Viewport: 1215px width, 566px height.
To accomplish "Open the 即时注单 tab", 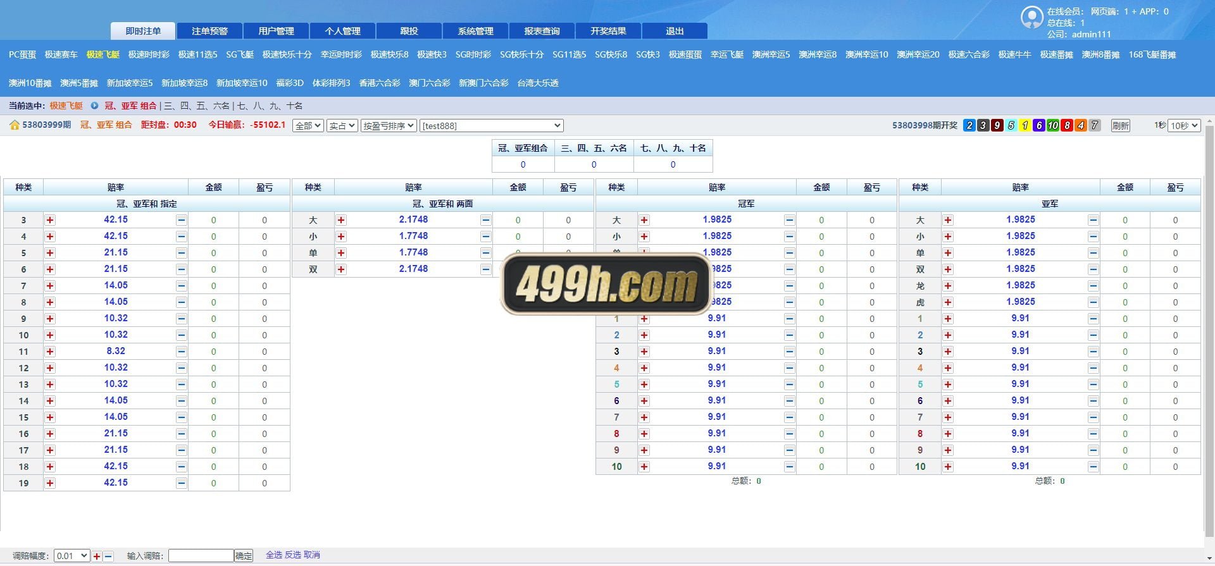I will point(143,31).
